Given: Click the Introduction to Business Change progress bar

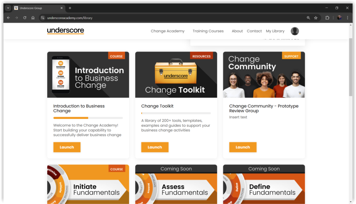Looking at the screenshot, I should tap(88, 118).
